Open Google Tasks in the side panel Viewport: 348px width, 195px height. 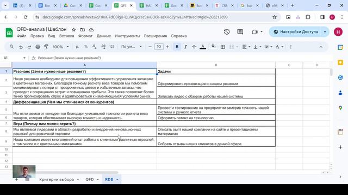(x=340, y=77)
